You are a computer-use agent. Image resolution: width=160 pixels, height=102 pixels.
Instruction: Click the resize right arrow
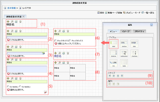[x=114, y=76]
